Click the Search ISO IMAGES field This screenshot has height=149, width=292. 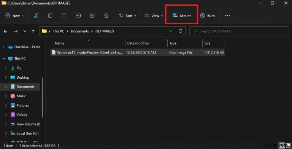(239, 31)
